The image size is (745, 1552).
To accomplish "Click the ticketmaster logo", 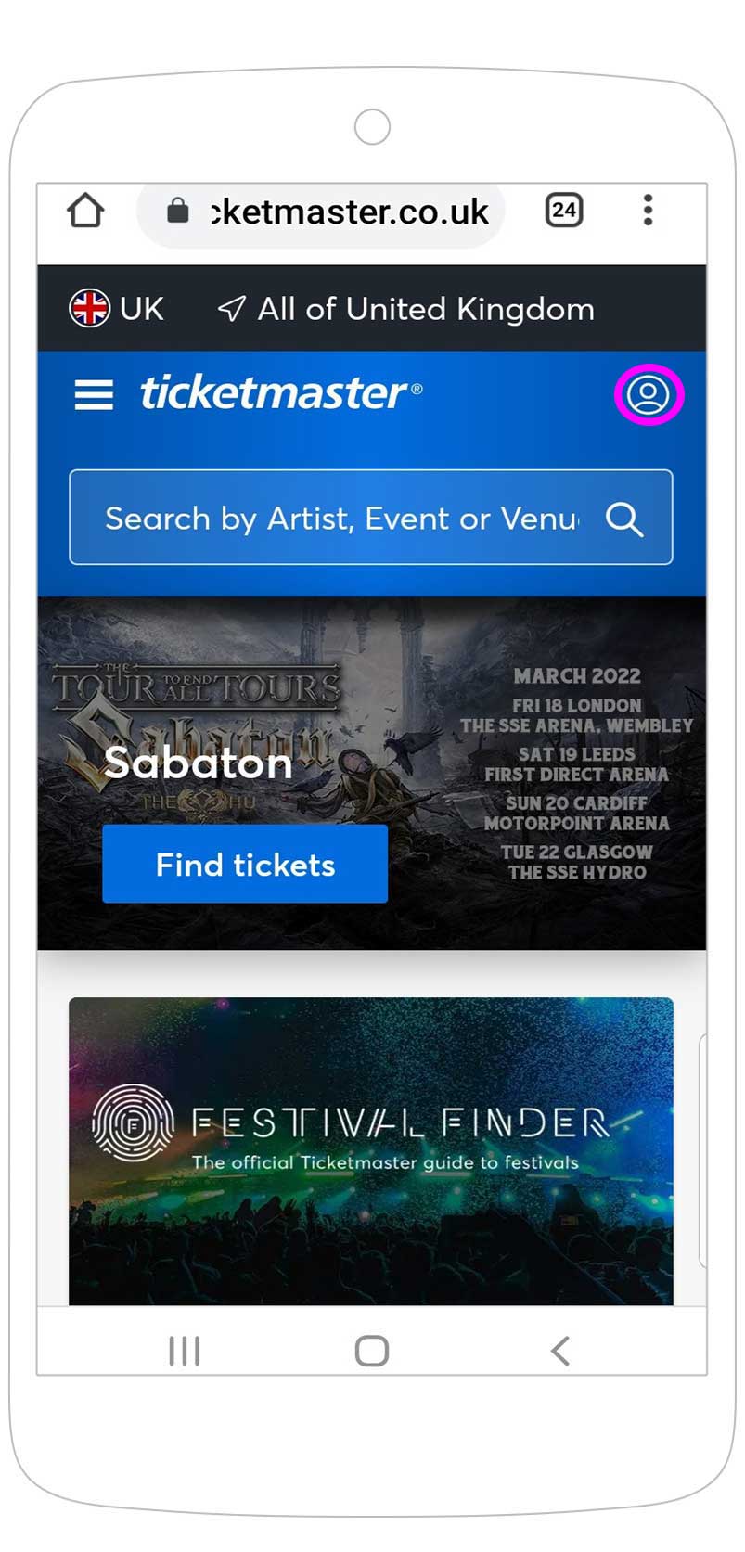I will pyautogui.click(x=280, y=393).
